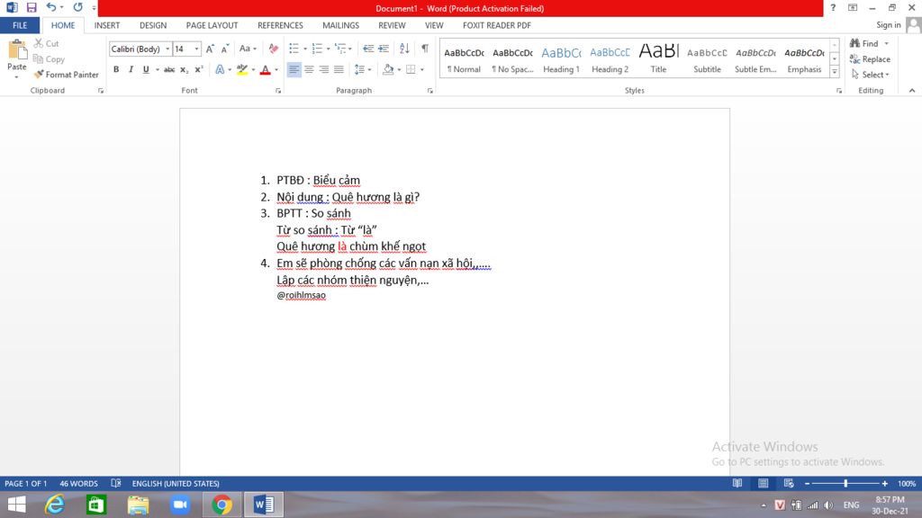This screenshot has width=922, height=518.
Task: Center align the paragraph text
Action: pyautogui.click(x=309, y=69)
